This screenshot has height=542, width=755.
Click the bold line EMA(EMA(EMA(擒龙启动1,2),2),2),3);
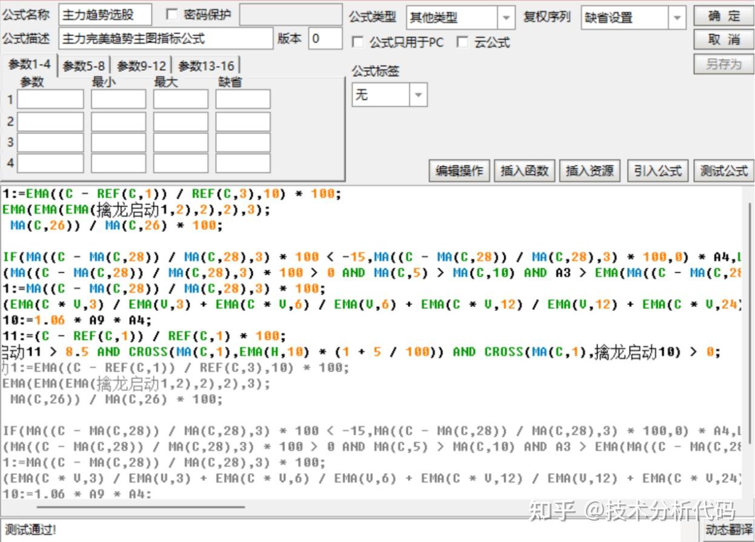click(136, 210)
